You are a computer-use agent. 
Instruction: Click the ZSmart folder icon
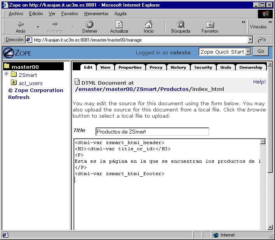[x=14, y=74]
